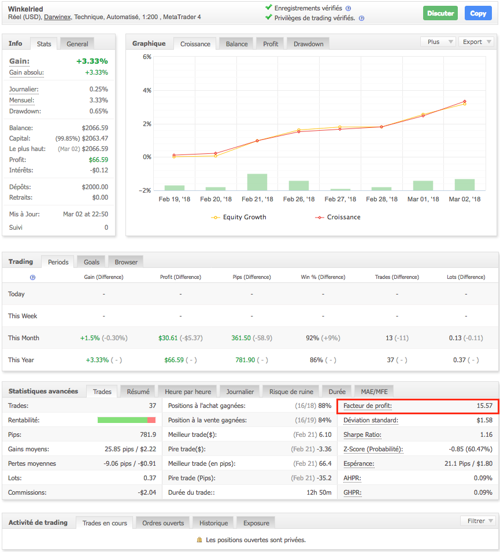Click the green checkmark for verified records
The height and width of the screenshot is (552, 500).
click(x=269, y=8)
